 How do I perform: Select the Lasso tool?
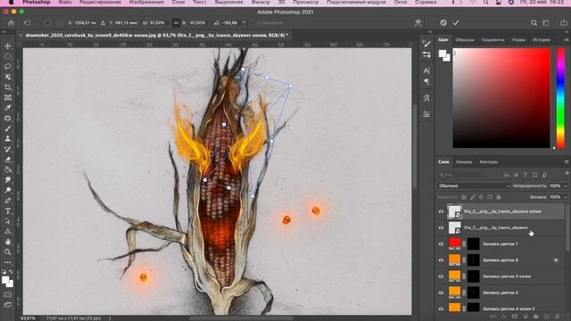pyautogui.click(x=8, y=67)
